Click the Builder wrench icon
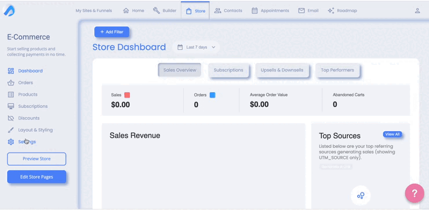Screen dimensions: 429x210 tap(157, 10)
